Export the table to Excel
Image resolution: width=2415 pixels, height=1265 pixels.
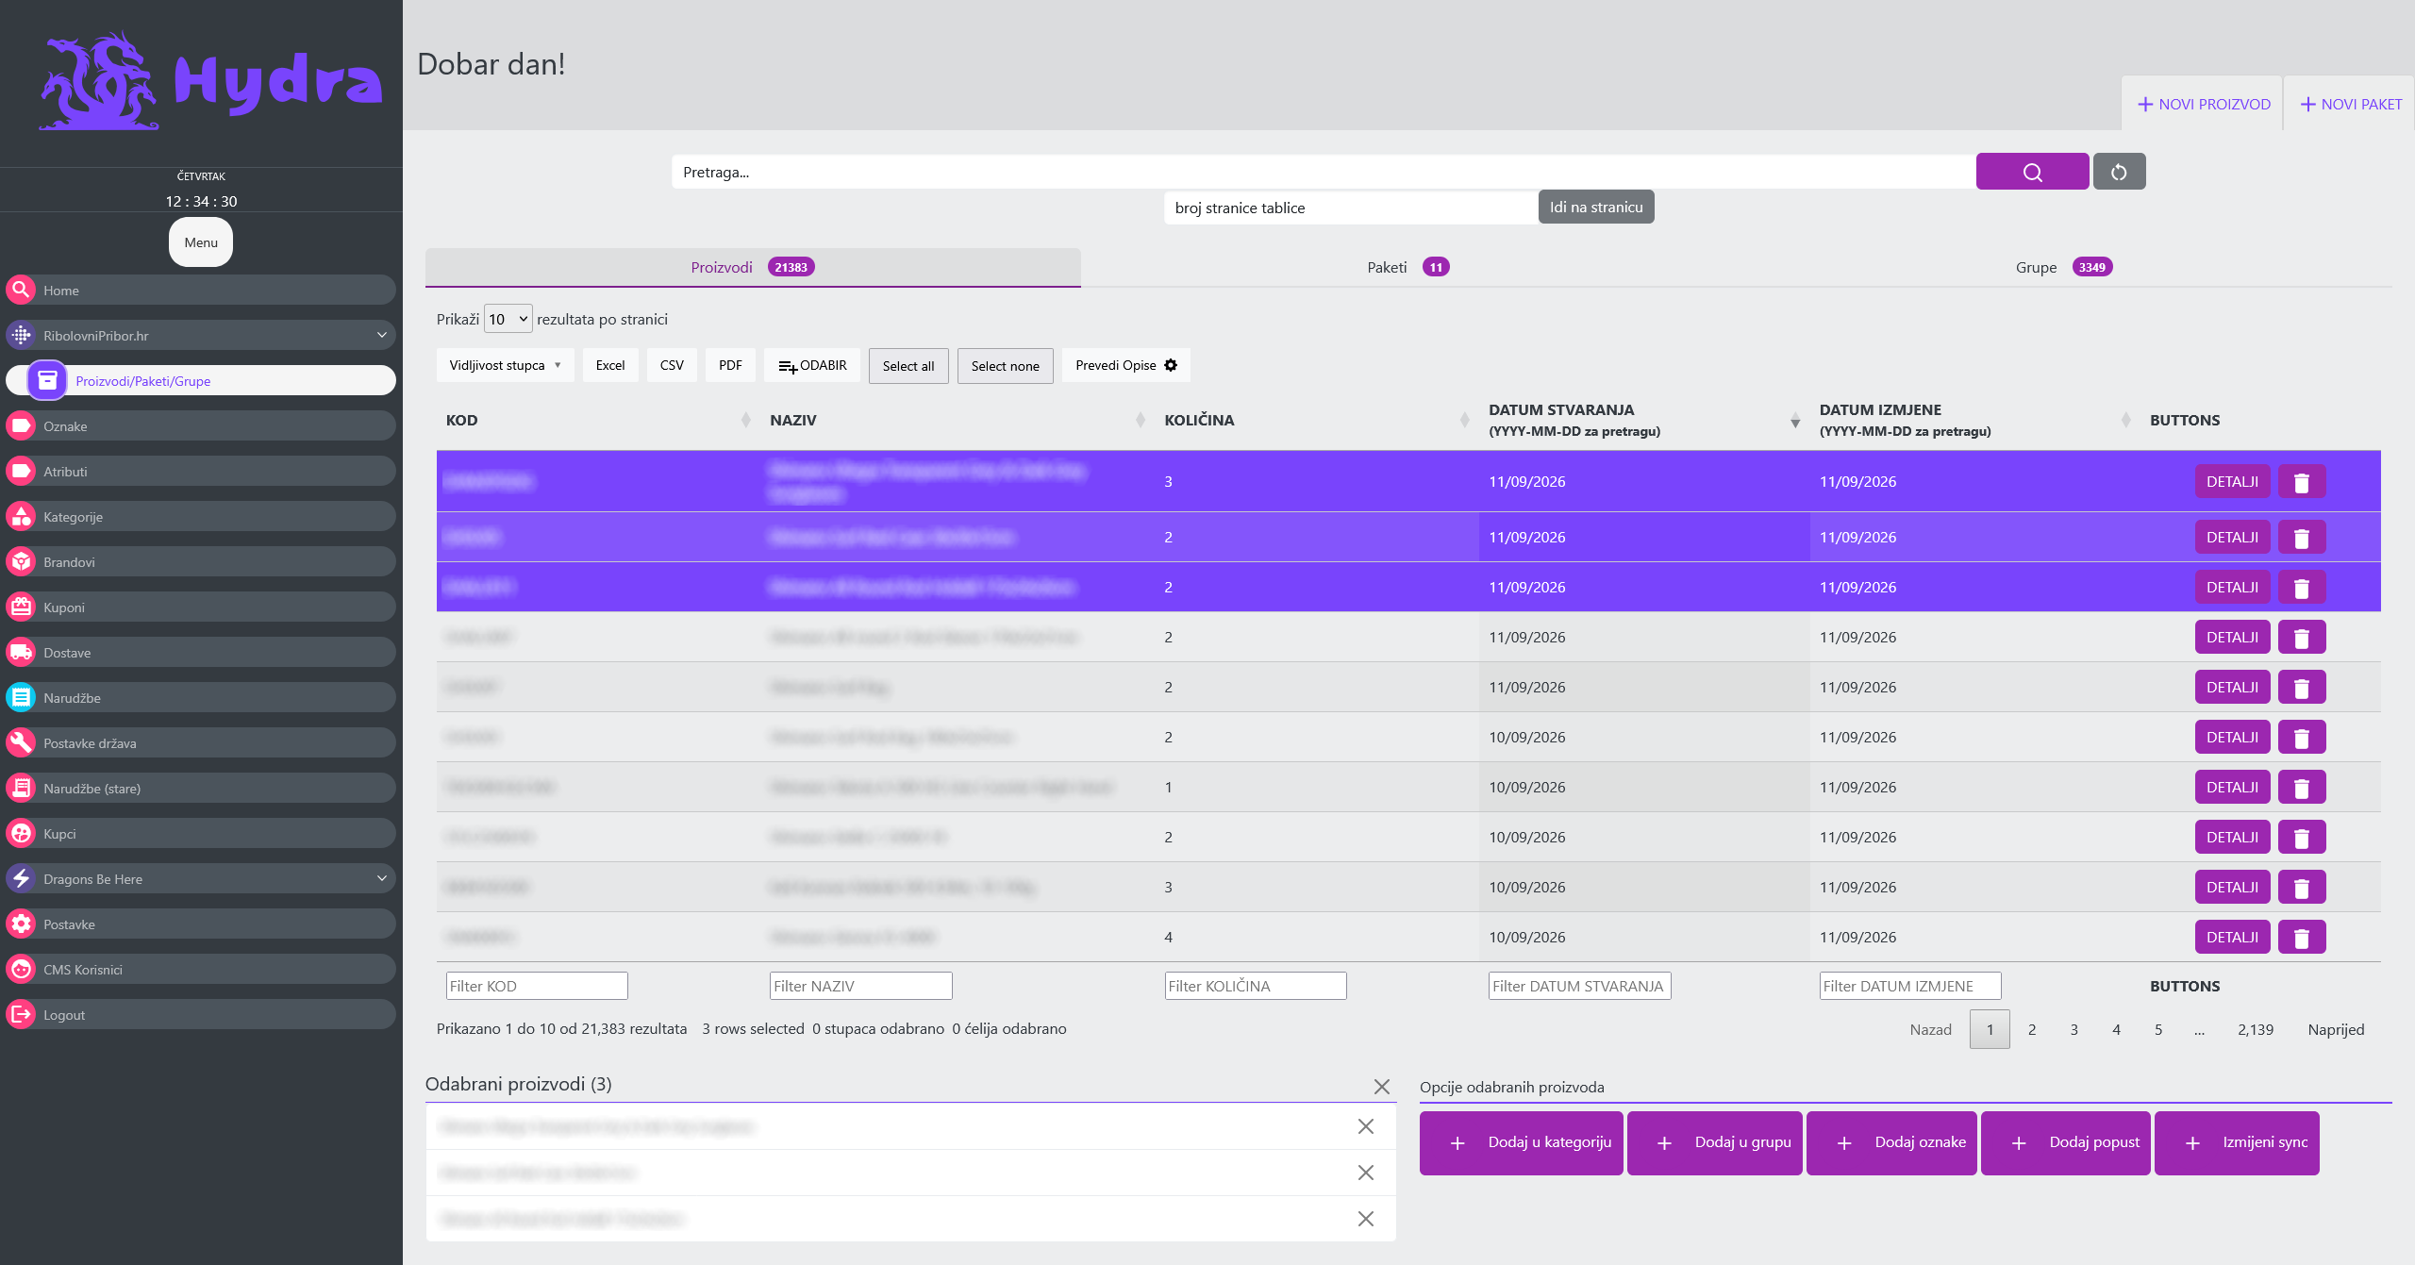coord(610,365)
